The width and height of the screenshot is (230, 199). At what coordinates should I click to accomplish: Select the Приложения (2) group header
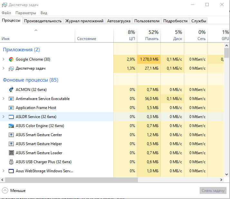[21, 50]
